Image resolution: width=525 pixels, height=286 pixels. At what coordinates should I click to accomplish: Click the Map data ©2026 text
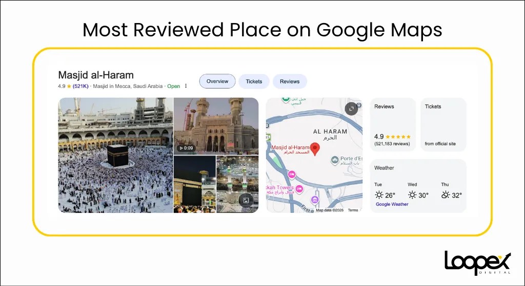[330, 210]
